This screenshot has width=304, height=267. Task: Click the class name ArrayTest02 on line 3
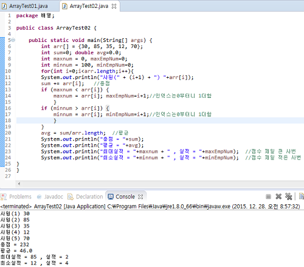(x=73, y=28)
